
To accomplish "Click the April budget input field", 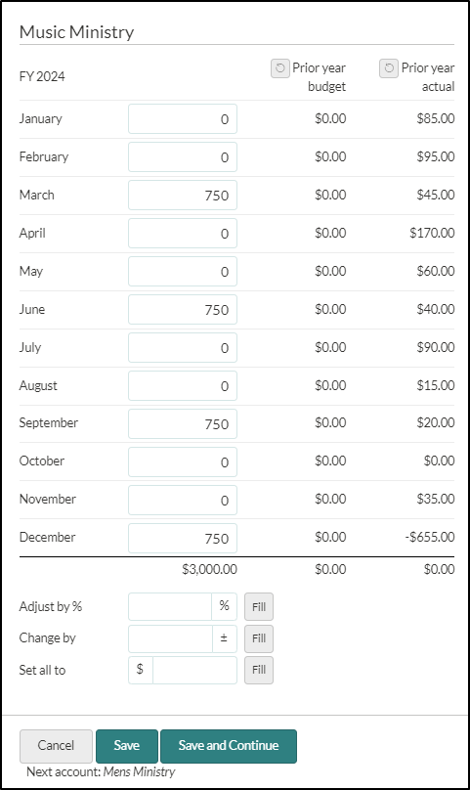I will click(183, 234).
